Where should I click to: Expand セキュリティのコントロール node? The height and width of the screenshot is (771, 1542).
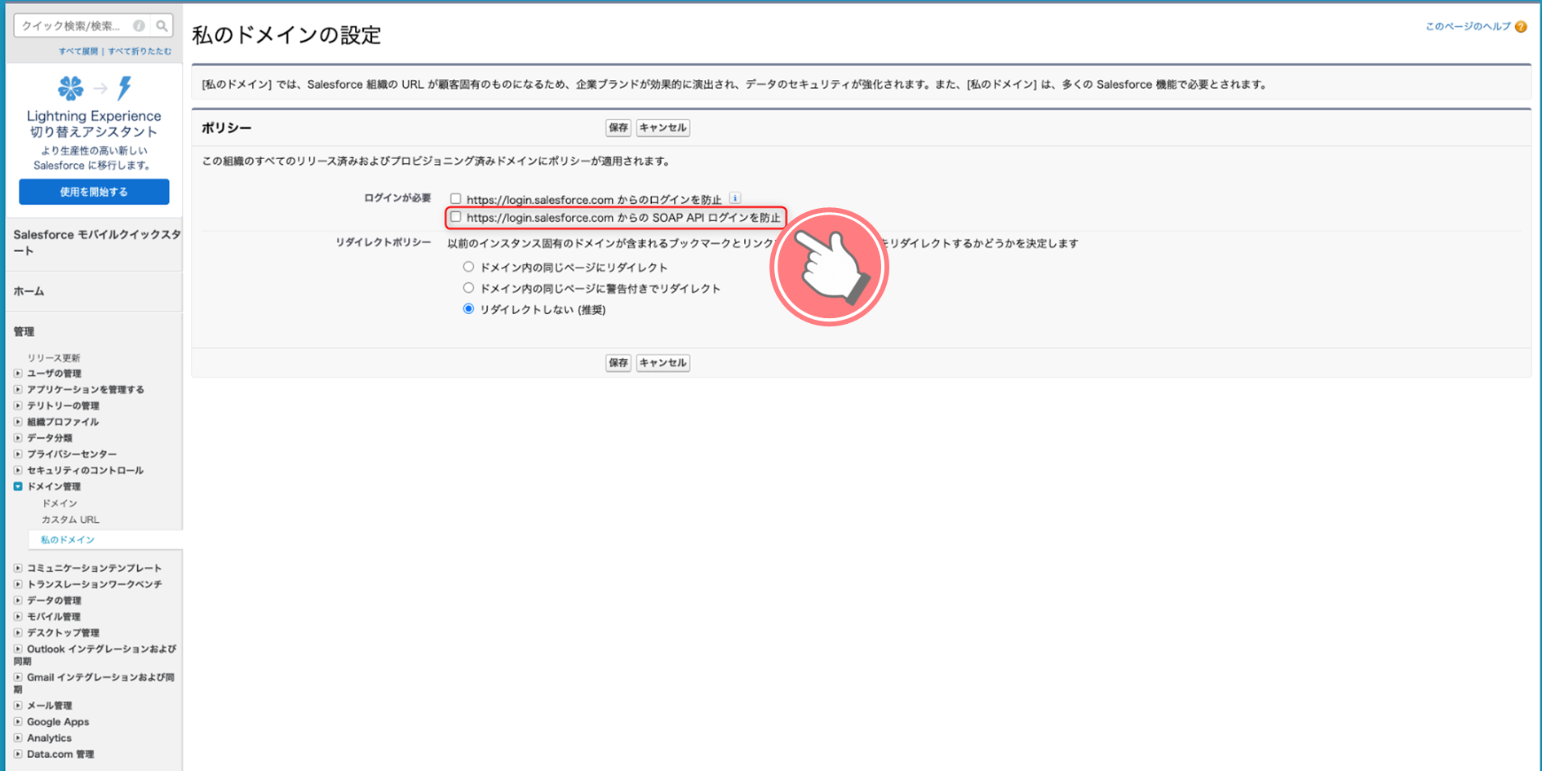pyautogui.click(x=18, y=471)
